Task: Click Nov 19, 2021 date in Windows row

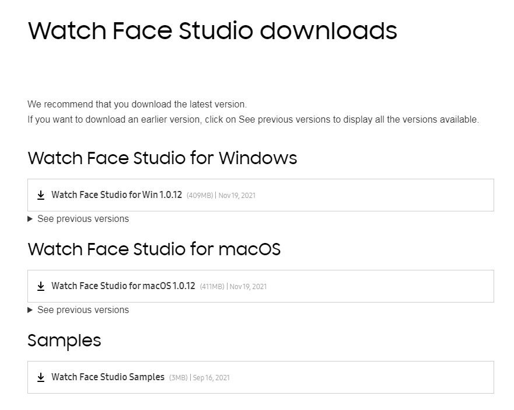Action: (x=237, y=196)
